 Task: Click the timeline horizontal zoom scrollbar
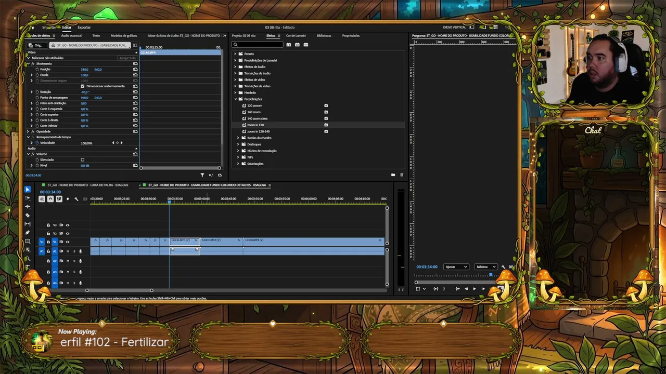119,290
